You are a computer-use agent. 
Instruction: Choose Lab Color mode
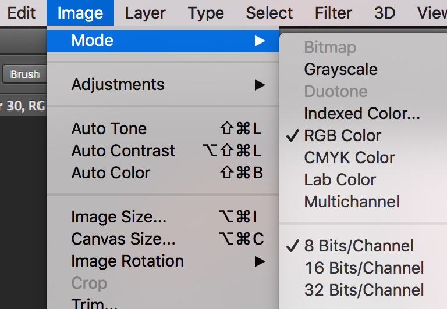[340, 180]
